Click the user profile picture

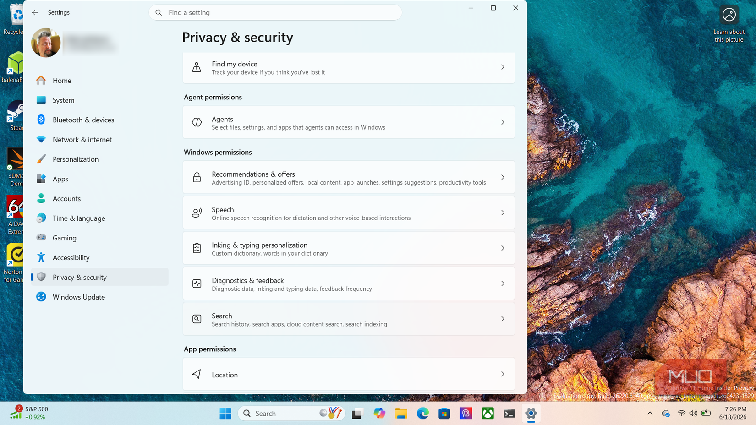[46, 43]
